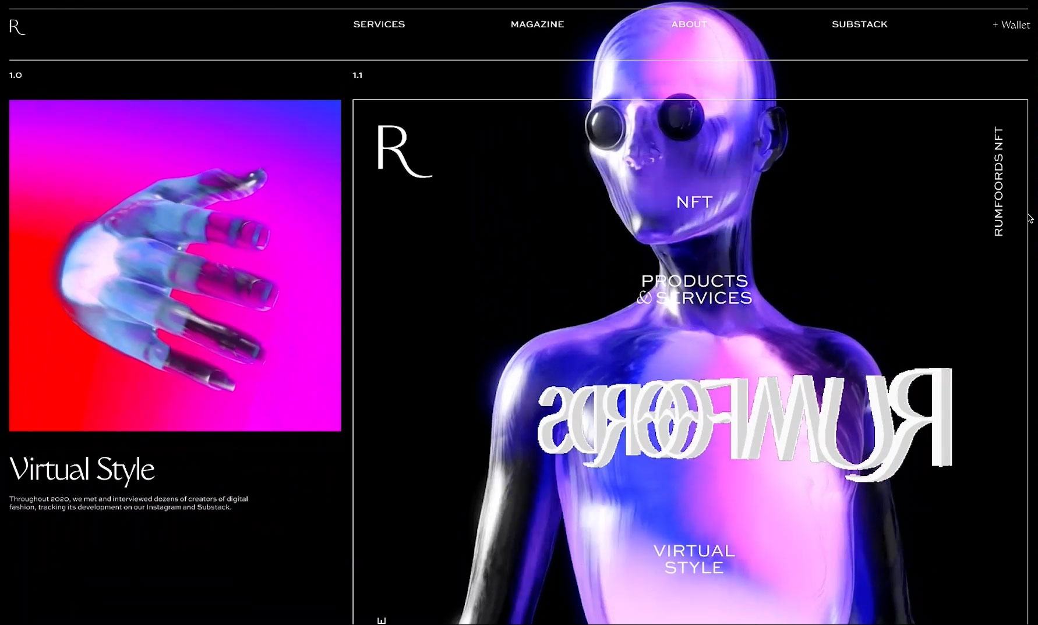Viewport: 1038px width, 625px height.
Task: Click the mirrored Rumfoords 3D title
Action: [x=744, y=424]
